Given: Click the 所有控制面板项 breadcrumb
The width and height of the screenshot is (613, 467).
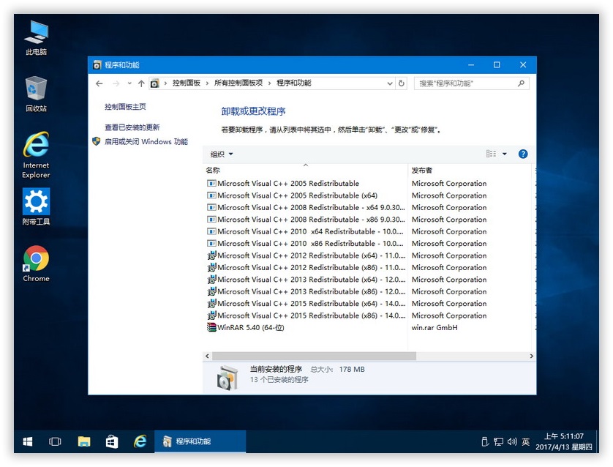Looking at the screenshot, I should tap(238, 83).
